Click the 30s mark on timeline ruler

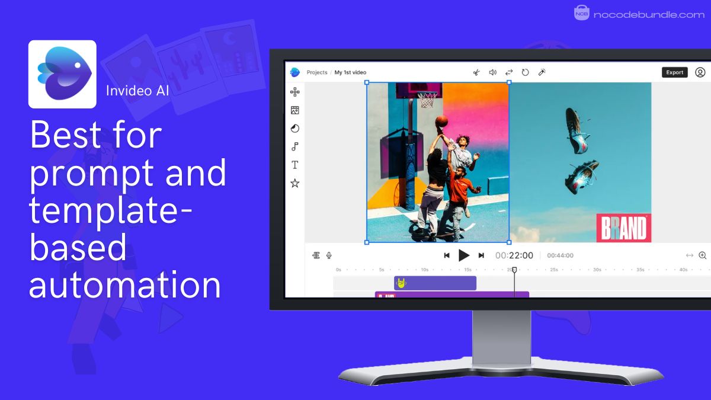[597, 270]
